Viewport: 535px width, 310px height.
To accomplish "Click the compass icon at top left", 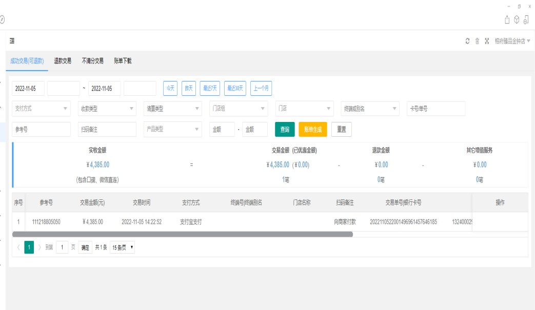I will (x=2, y=19).
